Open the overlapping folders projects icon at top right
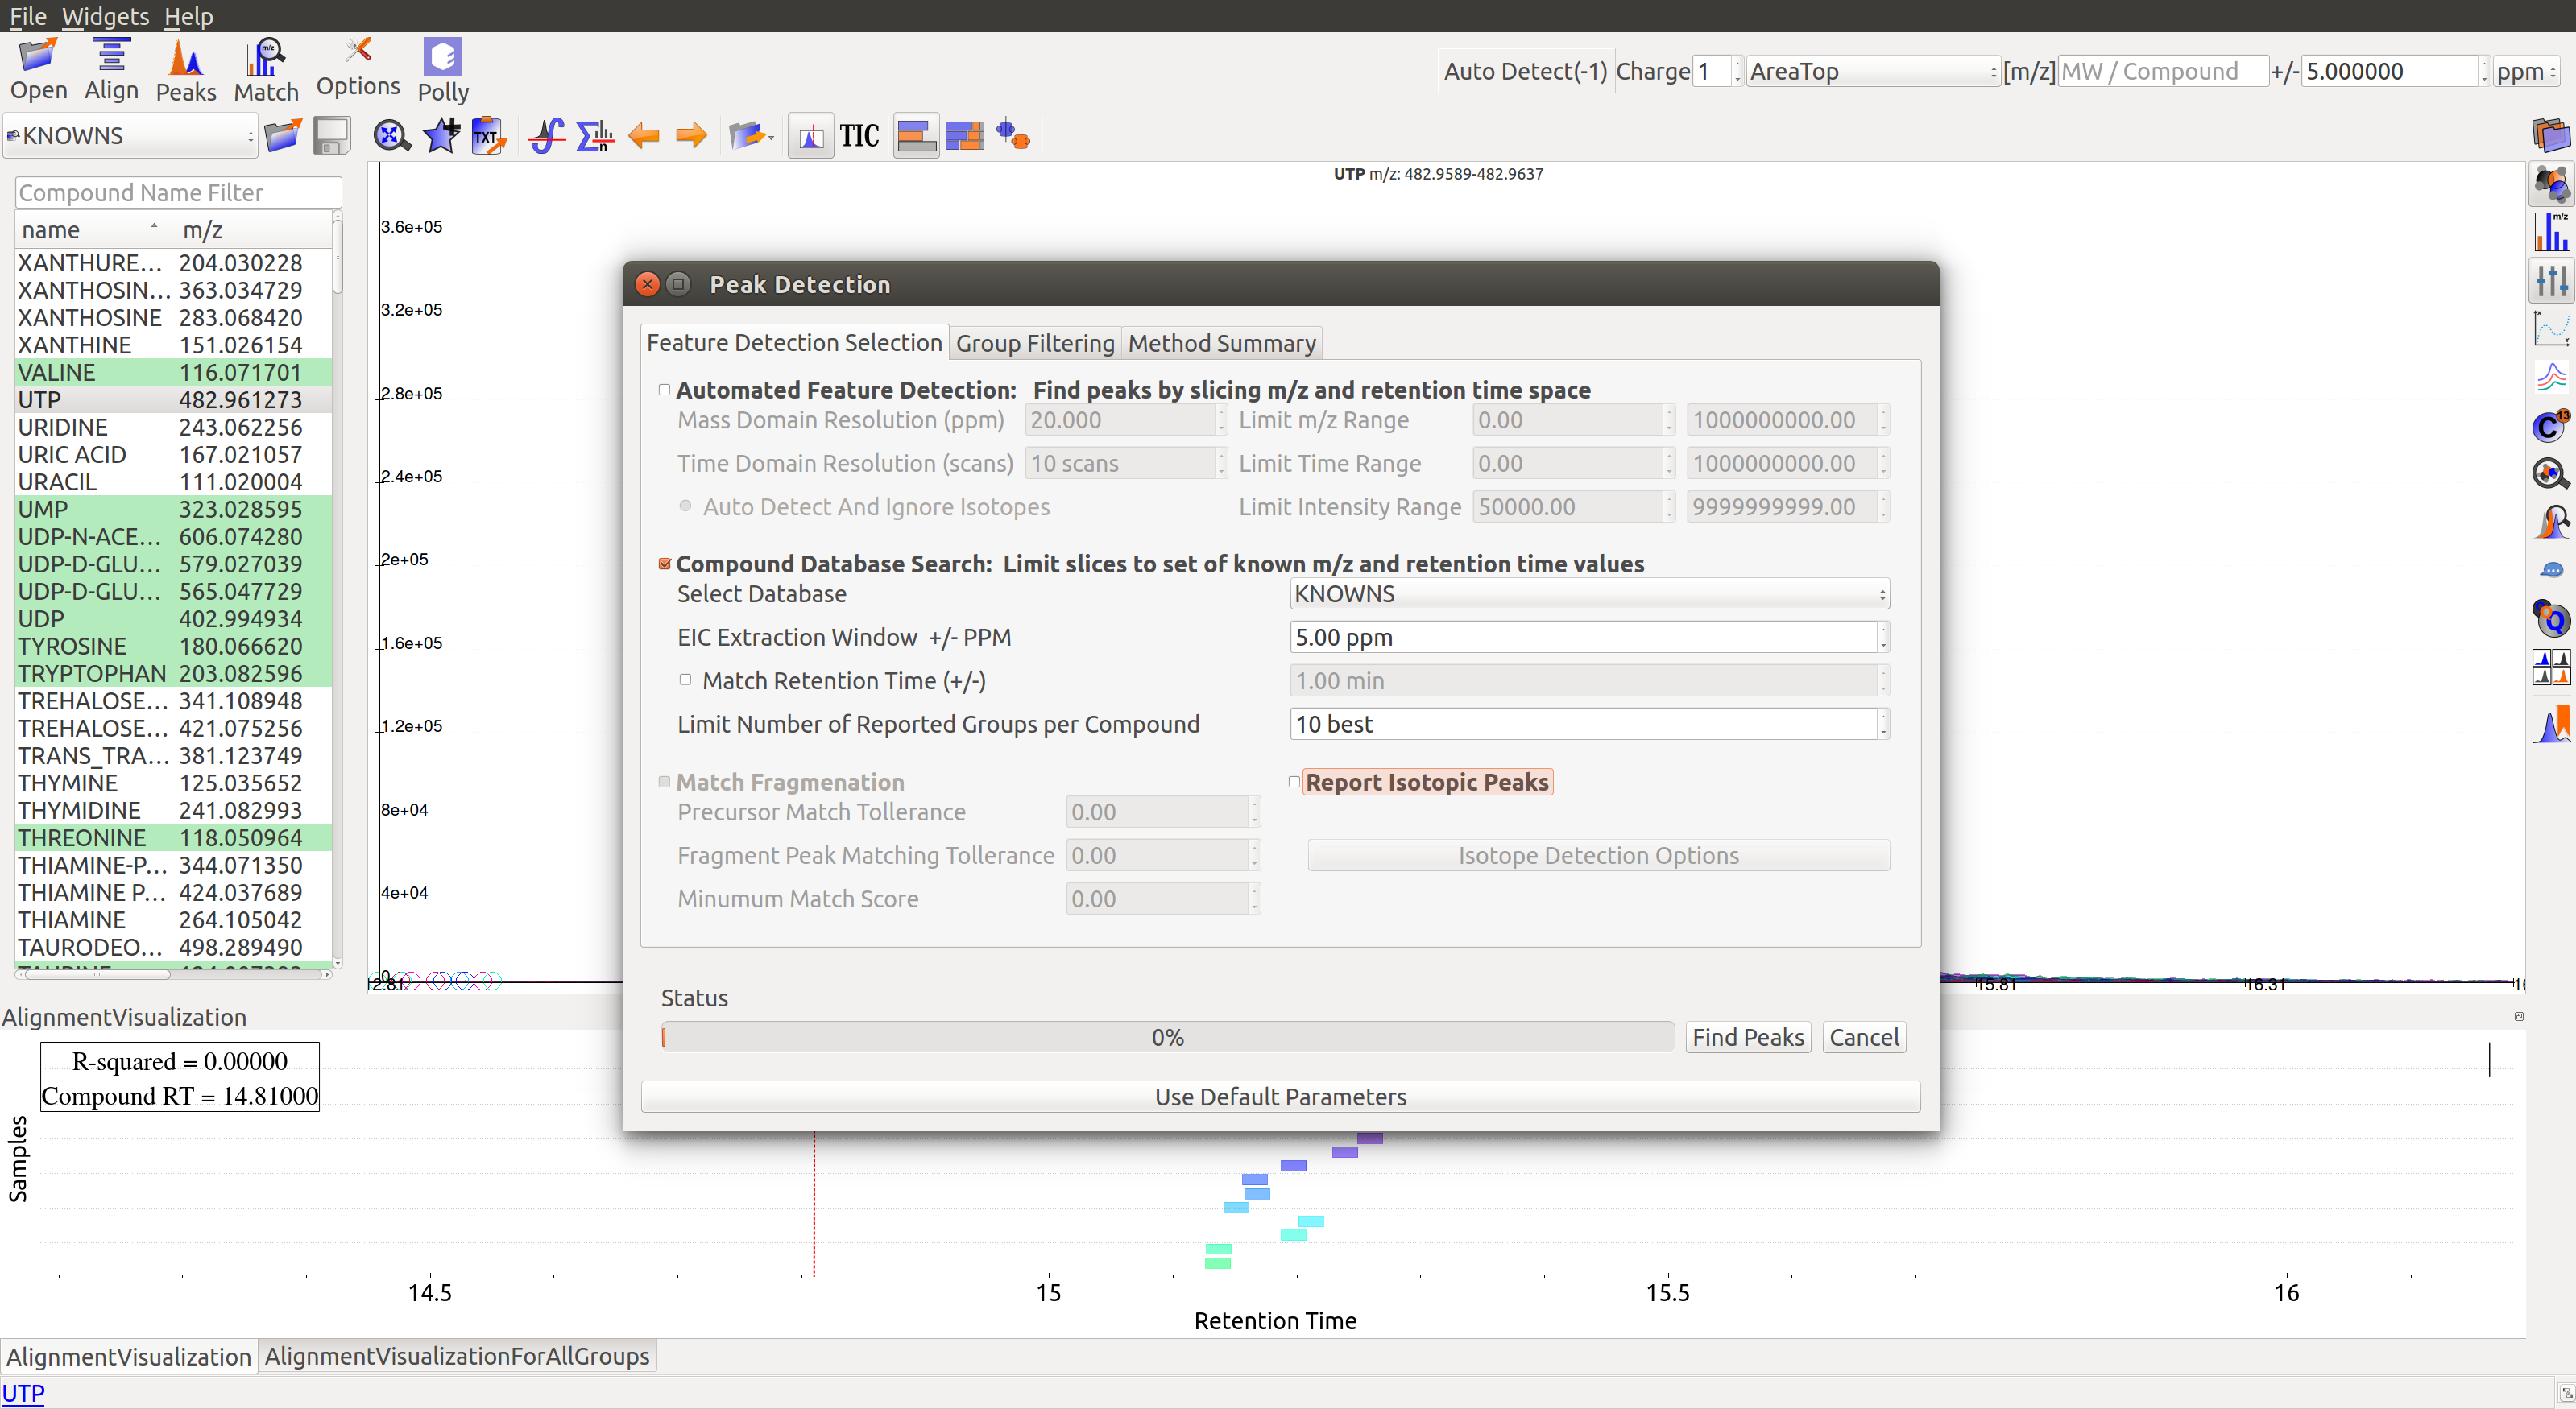Screen dimensions: 2576x1409 2552,135
